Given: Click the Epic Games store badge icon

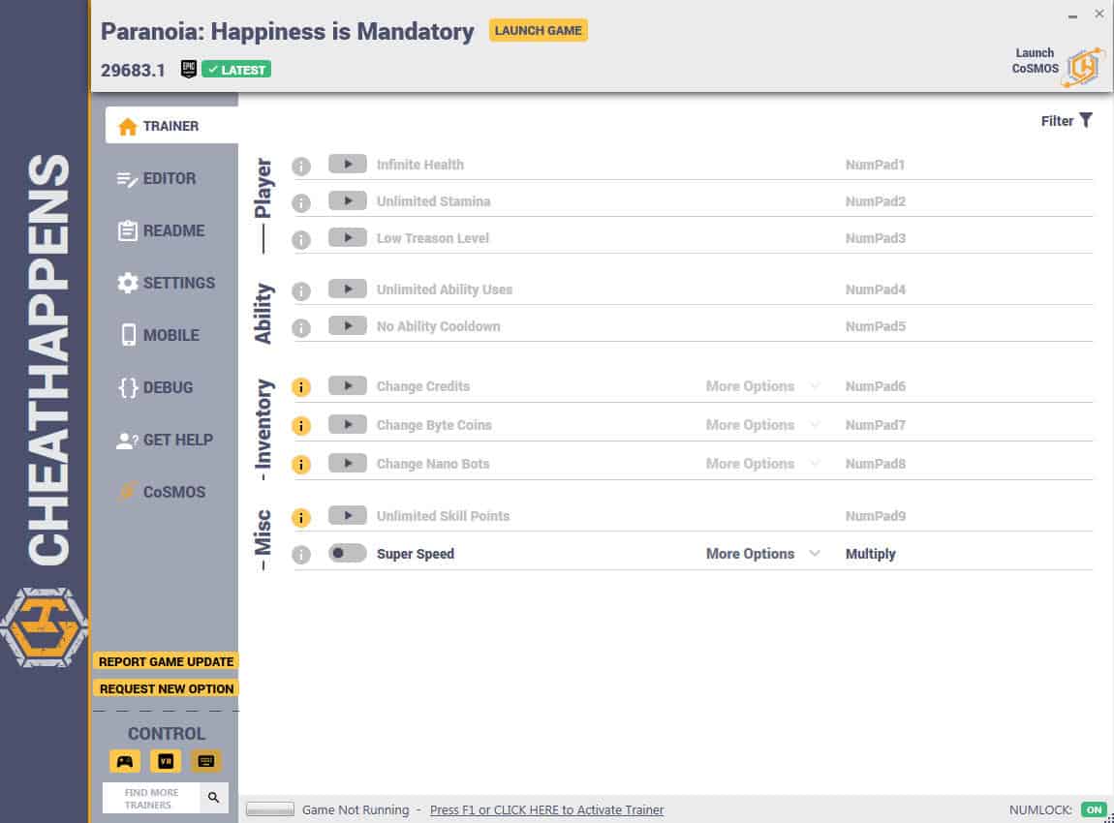Looking at the screenshot, I should [x=188, y=69].
